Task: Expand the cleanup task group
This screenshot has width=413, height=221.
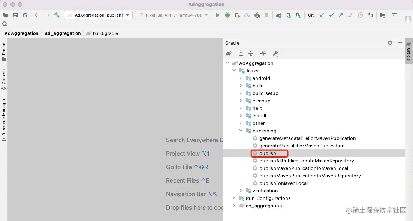Action: [x=241, y=101]
